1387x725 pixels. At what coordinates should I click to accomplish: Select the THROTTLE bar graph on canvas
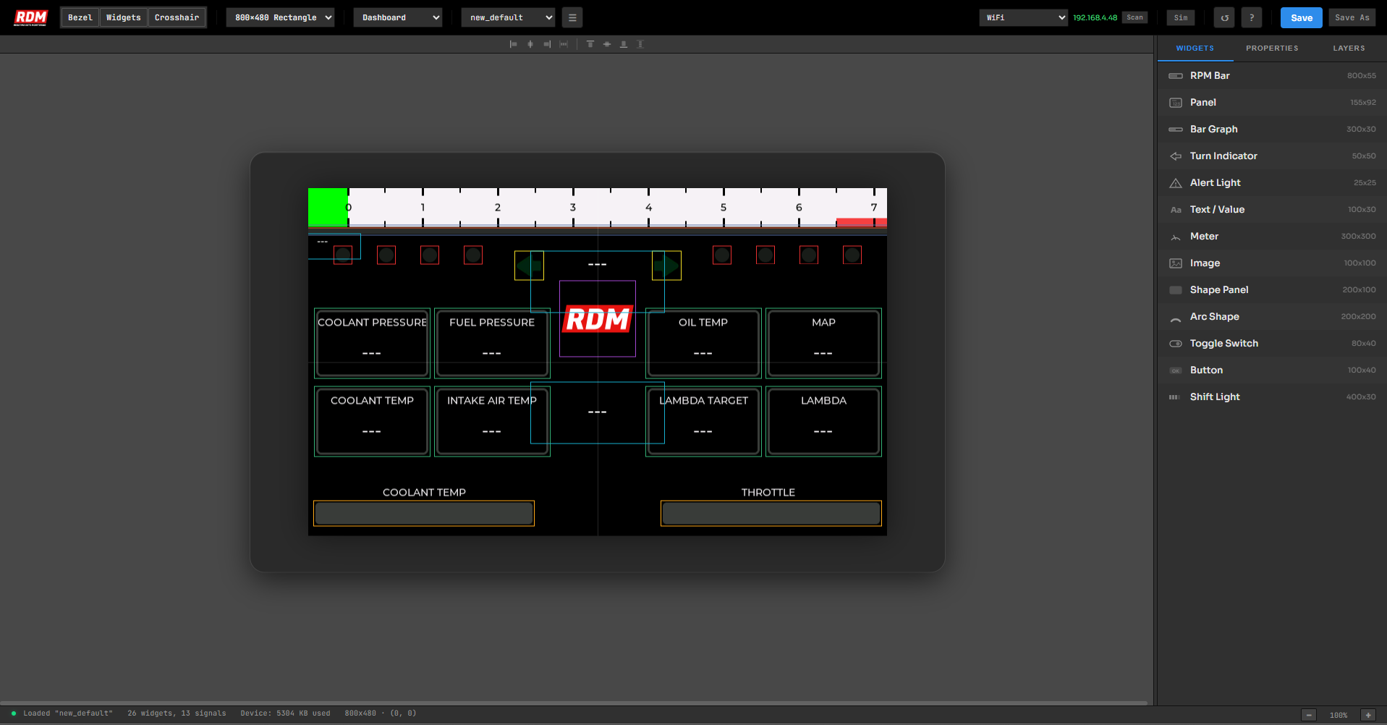click(771, 513)
